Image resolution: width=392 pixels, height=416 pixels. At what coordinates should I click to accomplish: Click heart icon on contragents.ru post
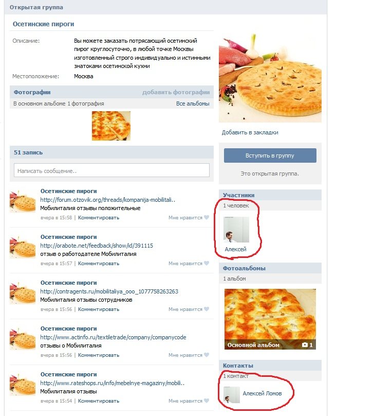207,309
